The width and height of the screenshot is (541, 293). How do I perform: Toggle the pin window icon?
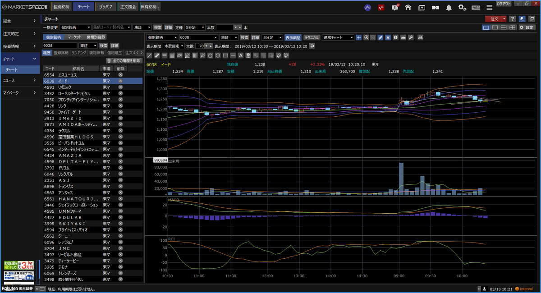pos(522,19)
